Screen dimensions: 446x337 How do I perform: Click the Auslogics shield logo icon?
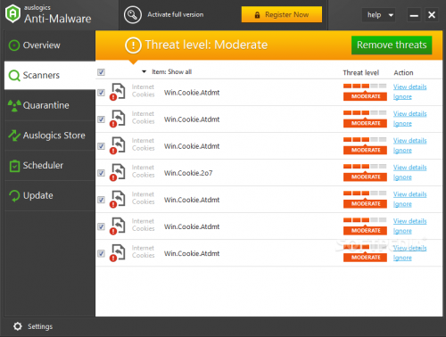click(x=12, y=13)
